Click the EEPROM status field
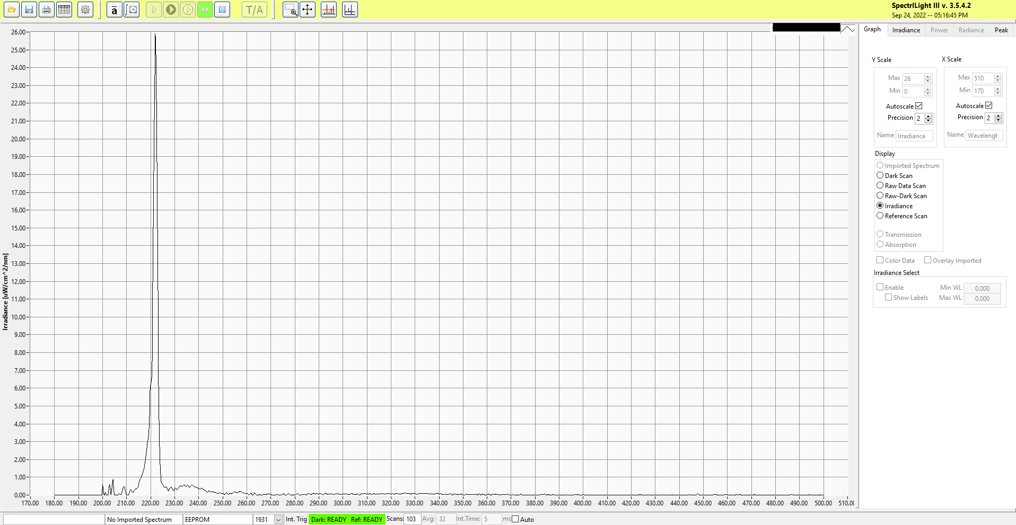This screenshot has width=1016, height=525. pyautogui.click(x=218, y=520)
